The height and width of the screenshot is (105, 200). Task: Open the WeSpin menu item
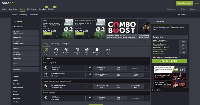click(51, 9)
